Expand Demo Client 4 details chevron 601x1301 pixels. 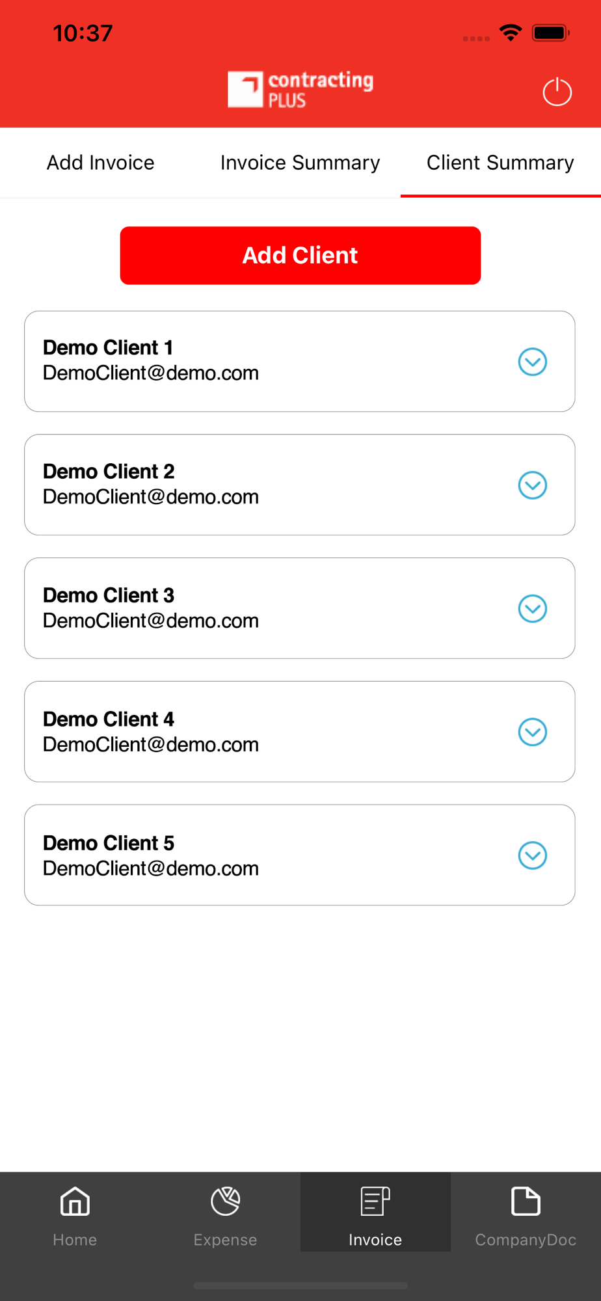click(x=532, y=732)
